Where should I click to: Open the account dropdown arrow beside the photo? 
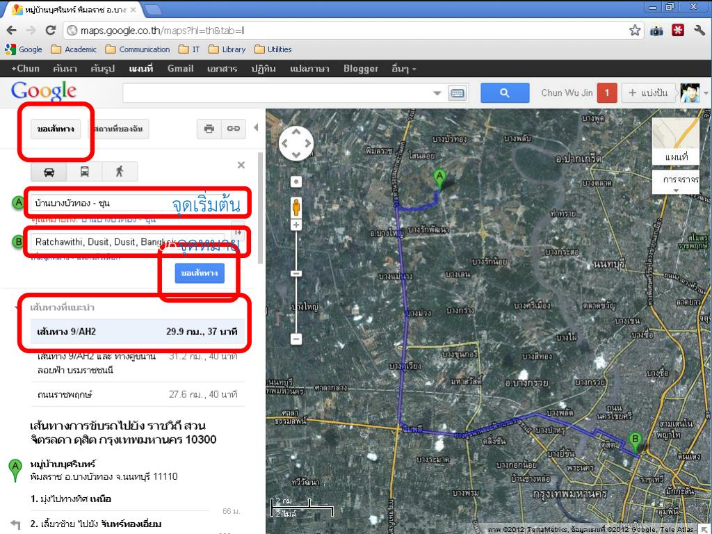[x=706, y=93]
